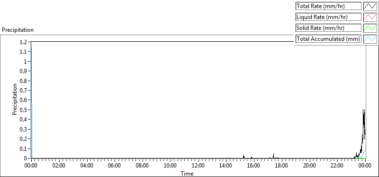Click the Precipitation graph caption above the plot
Screen dimensions: 379x177
point(18,30)
